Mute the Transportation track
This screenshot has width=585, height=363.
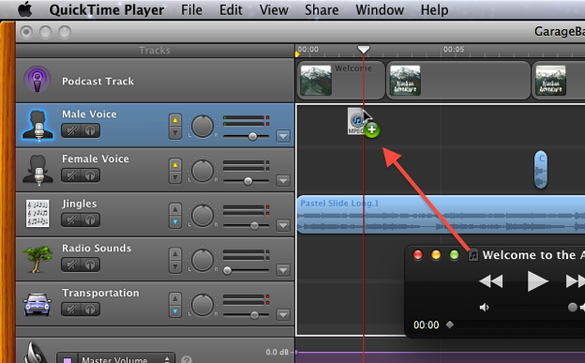71,310
